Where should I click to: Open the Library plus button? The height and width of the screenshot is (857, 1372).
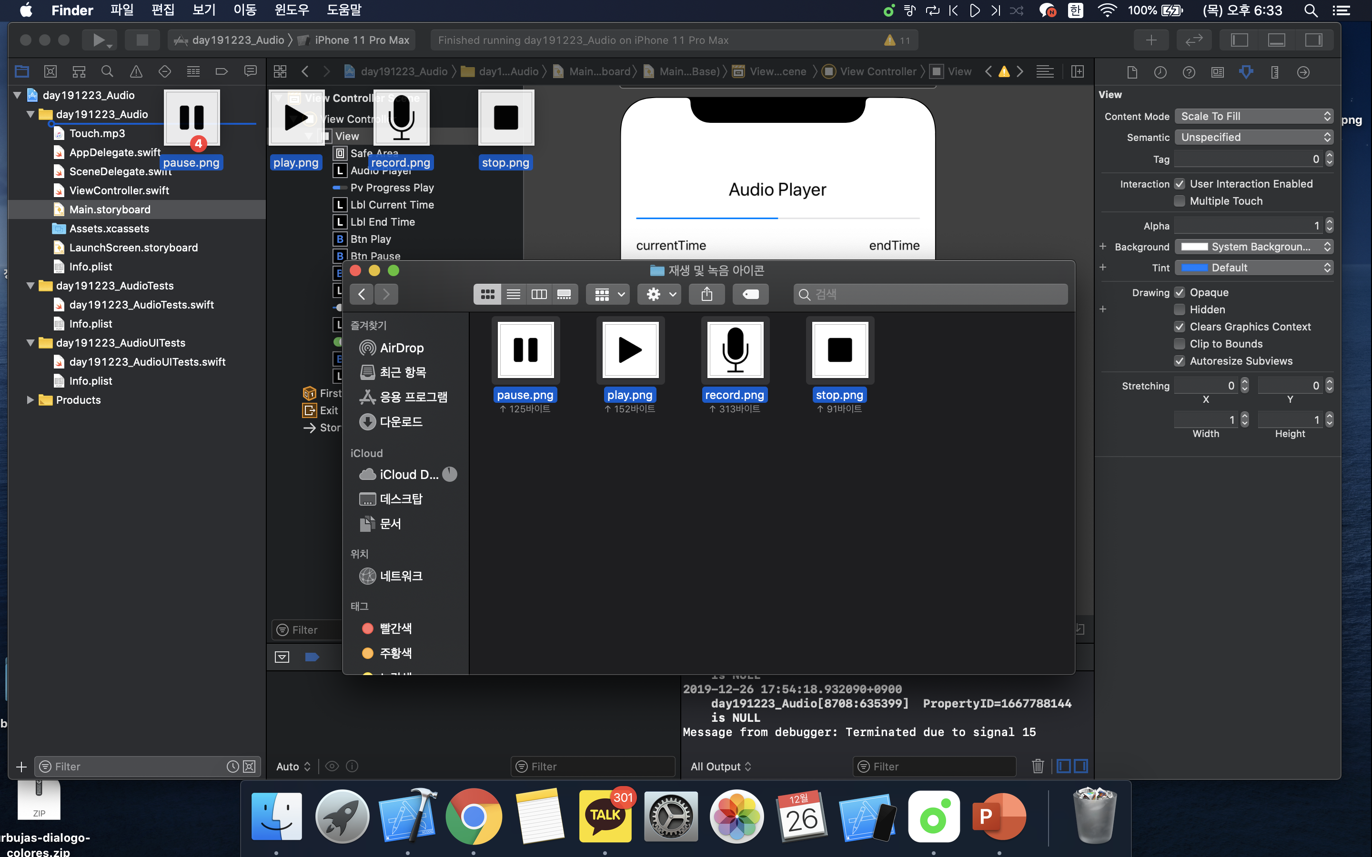tap(1151, 40)
